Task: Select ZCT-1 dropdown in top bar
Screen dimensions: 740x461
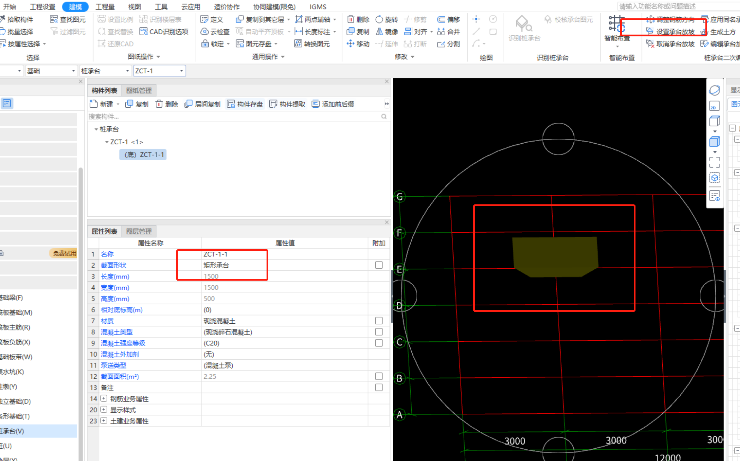Action: coord(159,70)
